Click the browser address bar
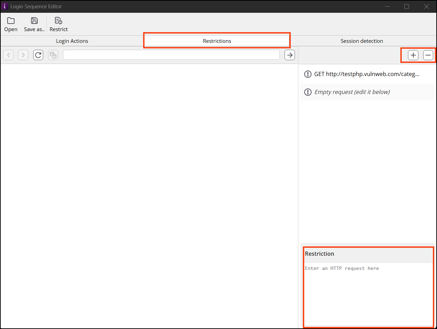The image size is (437, 329). [171, 55]
